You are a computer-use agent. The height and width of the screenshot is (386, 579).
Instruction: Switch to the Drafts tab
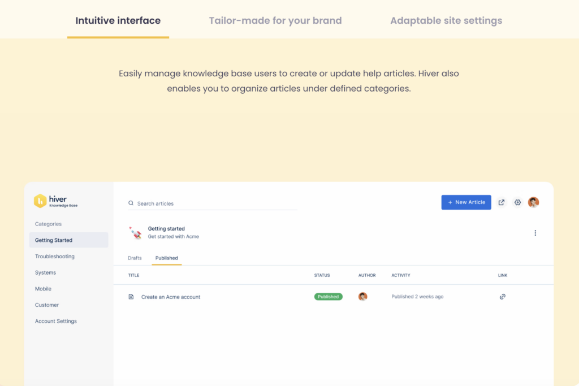pos(135,258)
